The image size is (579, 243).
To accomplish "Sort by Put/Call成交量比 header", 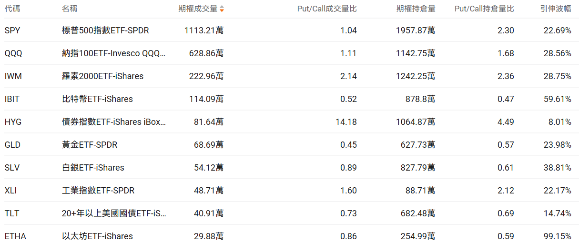I will (x=326, y=9).
